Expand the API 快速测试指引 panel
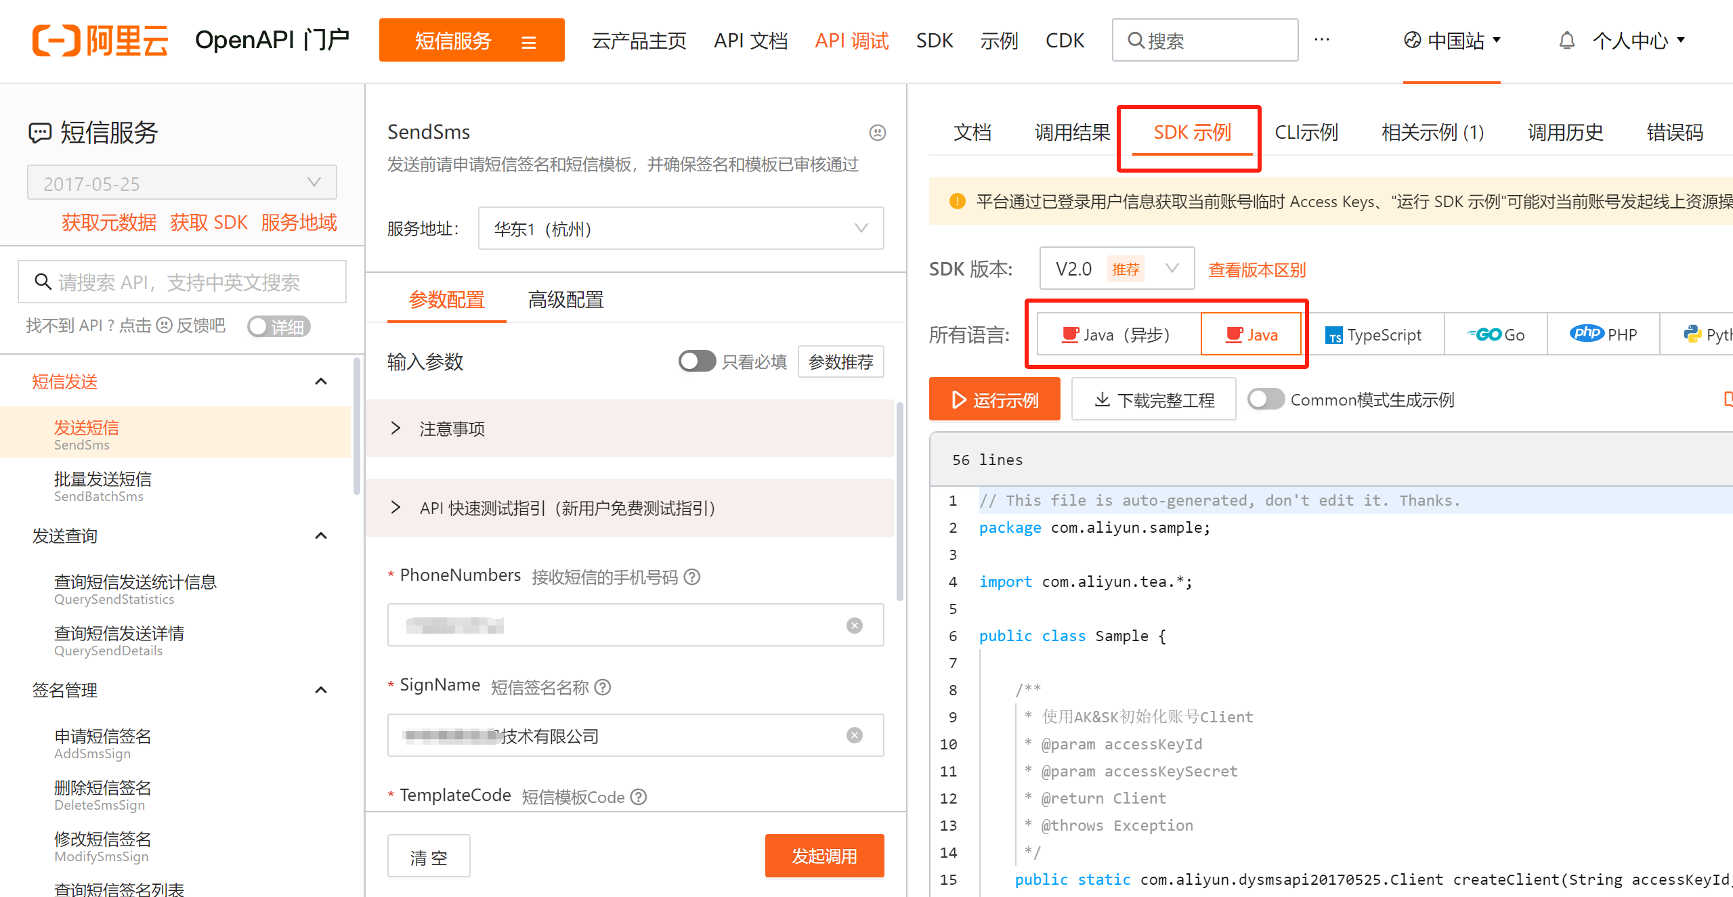Screen dimensions: 1733x897 [x=630, y=508]
